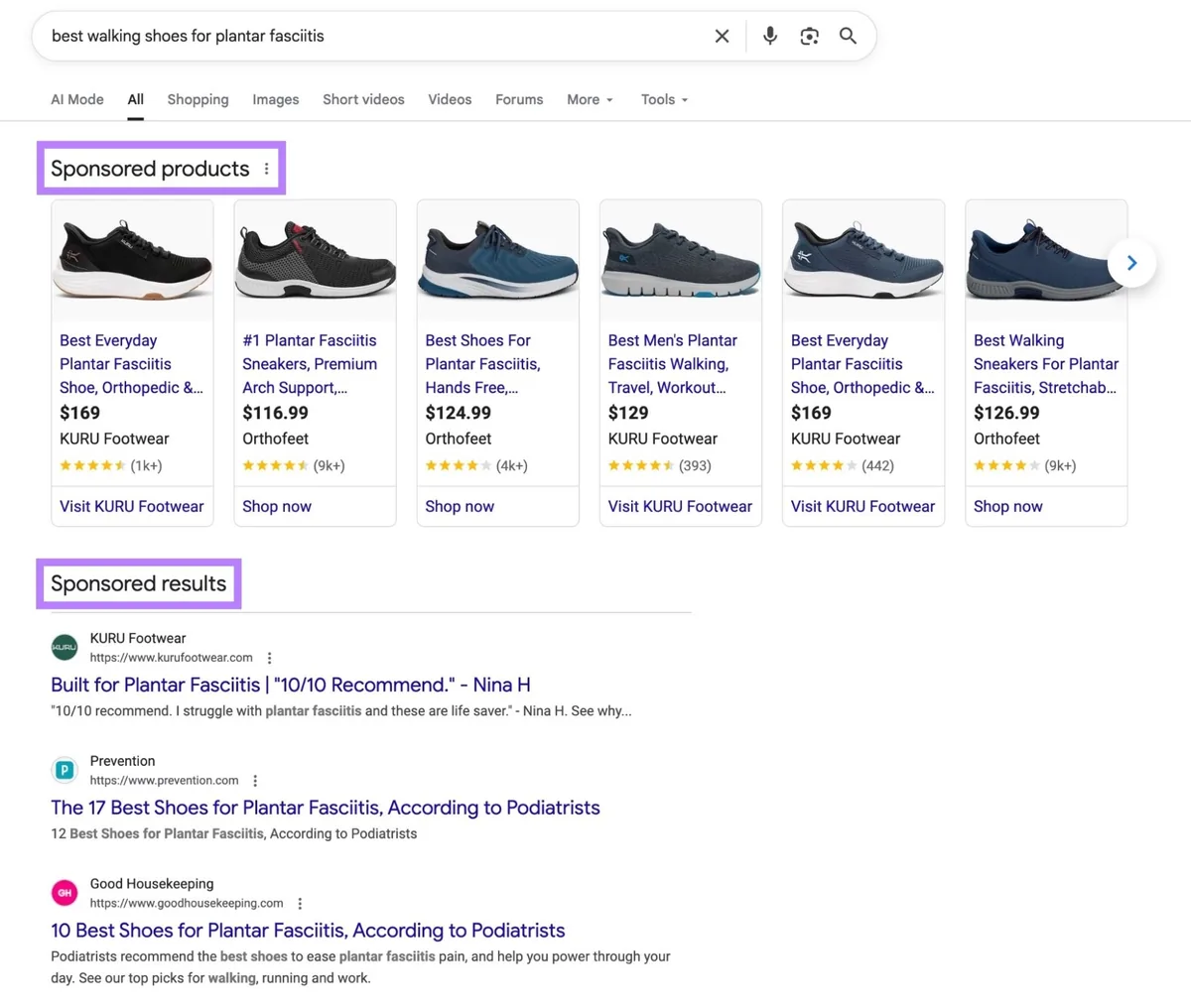Open 'Best Walking Sneakers For Plantar Fasciitis' title
This screenshot has height=1006, width=1191.
1046,364
